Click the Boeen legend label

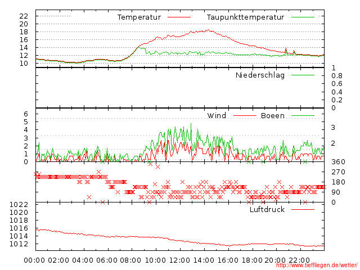[272, 115]
